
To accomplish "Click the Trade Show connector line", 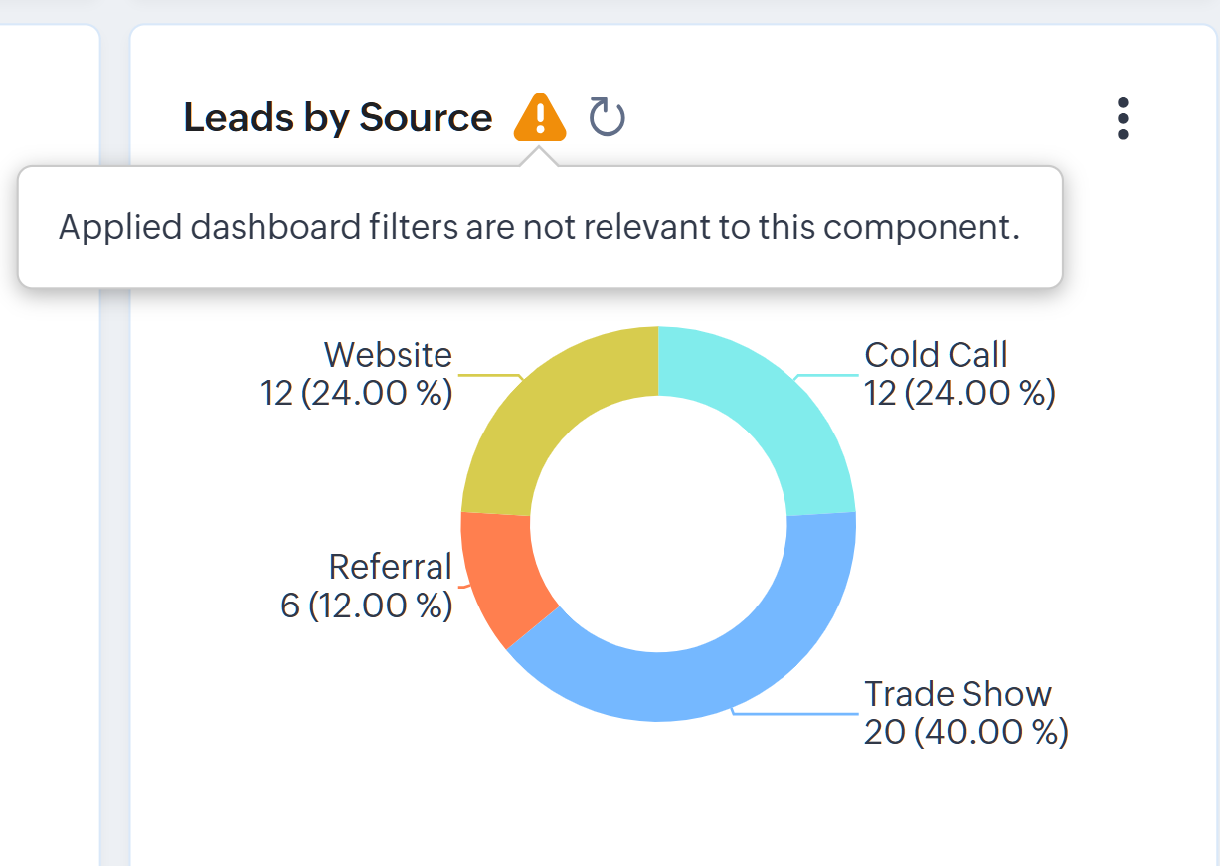I will point(795,713).
